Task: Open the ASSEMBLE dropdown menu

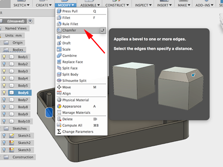Action: [90, 5]
